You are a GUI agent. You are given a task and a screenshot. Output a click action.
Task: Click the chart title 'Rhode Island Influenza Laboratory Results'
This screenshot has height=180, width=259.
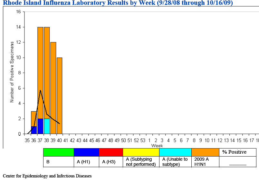coord(117,3)
